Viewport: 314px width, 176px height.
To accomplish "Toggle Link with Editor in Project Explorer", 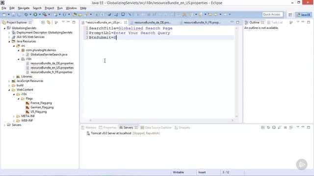I will 49,22.
